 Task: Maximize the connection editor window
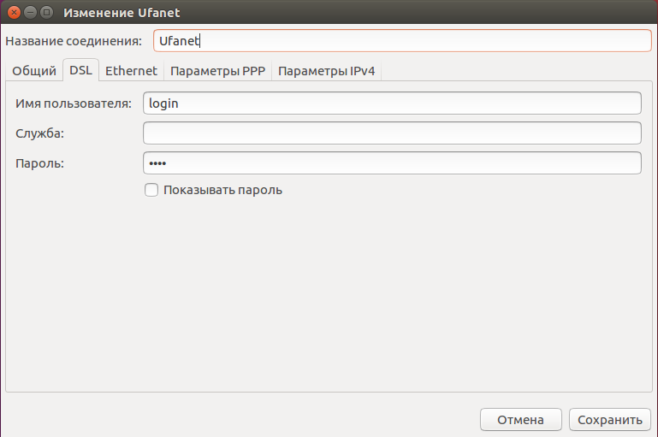[x=46, y=12]
